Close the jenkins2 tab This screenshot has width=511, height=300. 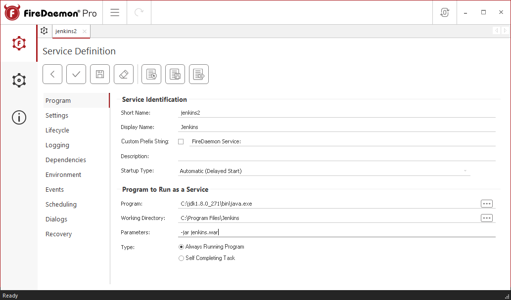pyautogui.click(x=85, y=31)
